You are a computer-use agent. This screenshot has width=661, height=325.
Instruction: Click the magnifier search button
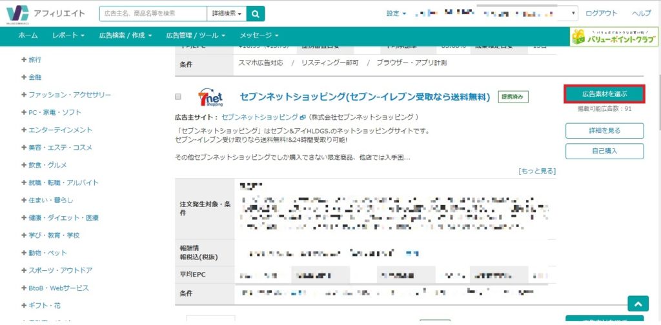(x=256, y=14)
